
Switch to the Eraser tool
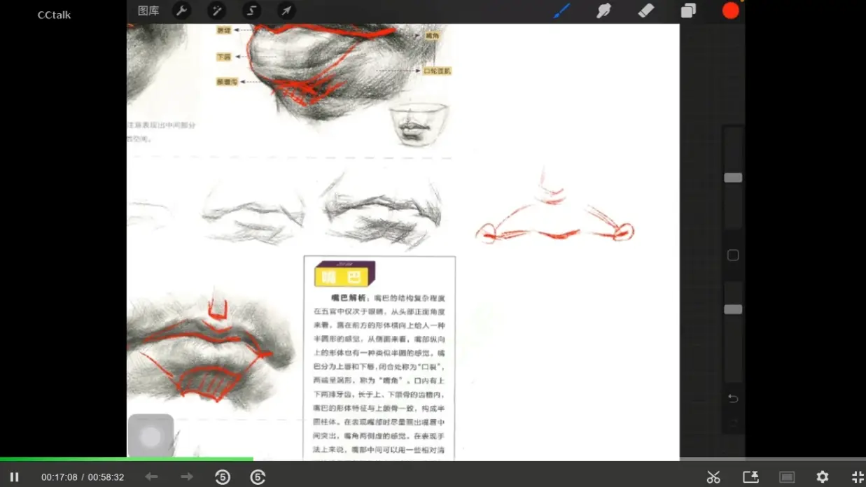645,10
